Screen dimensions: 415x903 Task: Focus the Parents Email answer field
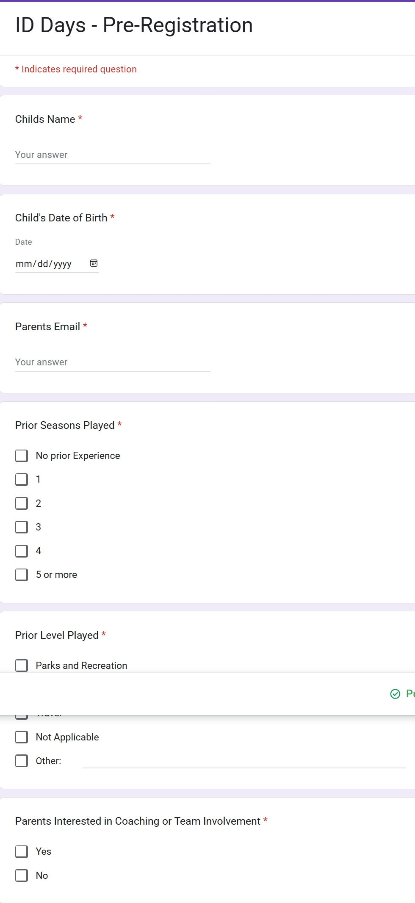point(113,362)
